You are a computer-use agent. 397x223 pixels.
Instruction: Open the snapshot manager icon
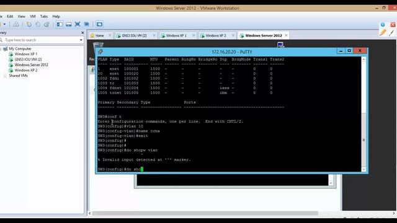coord(47,24)
